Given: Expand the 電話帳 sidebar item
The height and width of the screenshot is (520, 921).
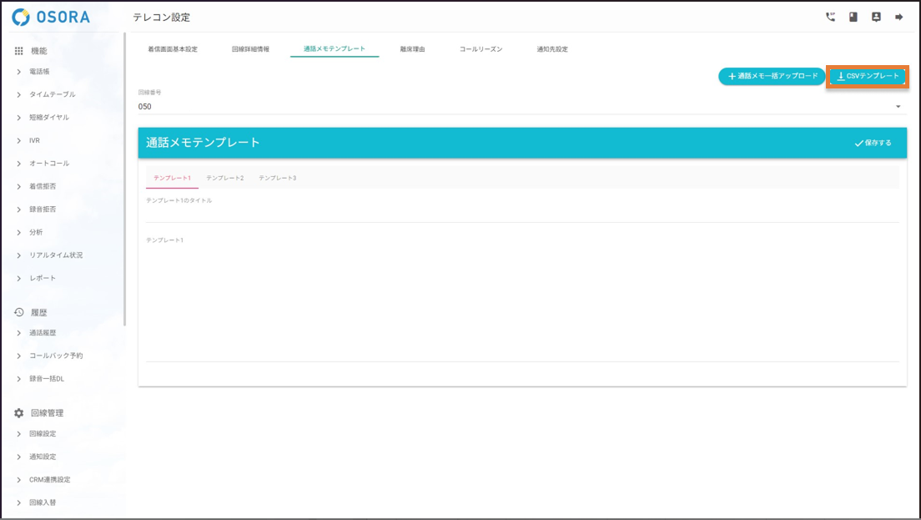Looking at the screenshot, I should tap(39, 72).
